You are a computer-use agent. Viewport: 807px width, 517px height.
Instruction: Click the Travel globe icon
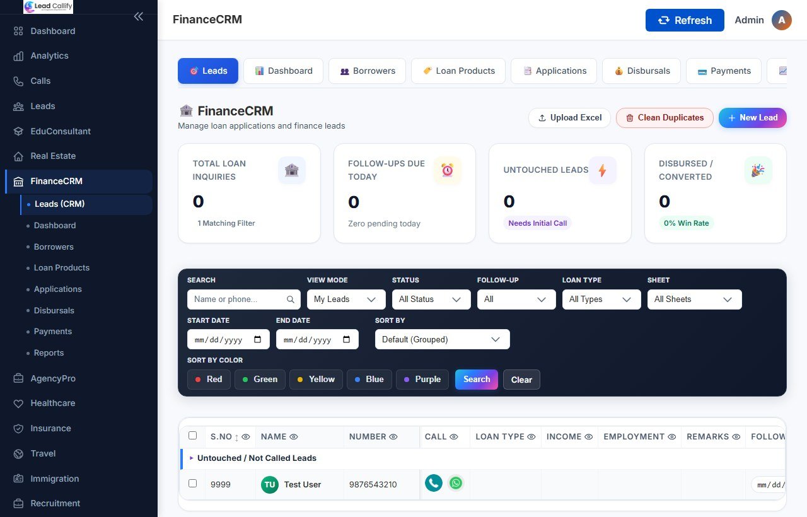pos(18,454)
